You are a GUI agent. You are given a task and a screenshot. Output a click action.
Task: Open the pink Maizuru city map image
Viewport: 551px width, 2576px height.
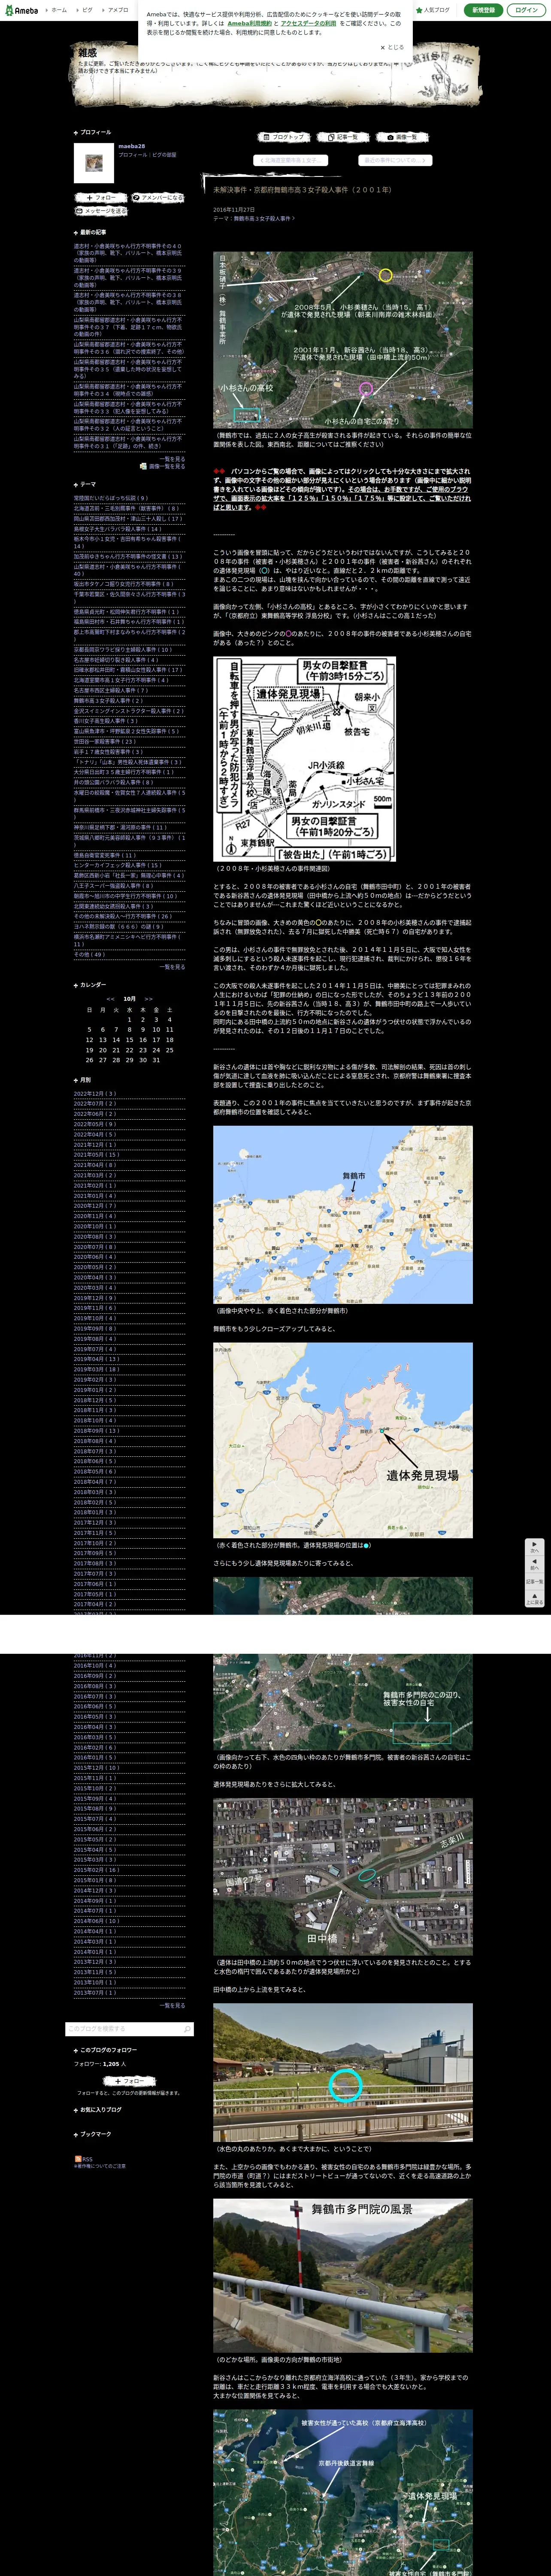(x=343, y=1440)
